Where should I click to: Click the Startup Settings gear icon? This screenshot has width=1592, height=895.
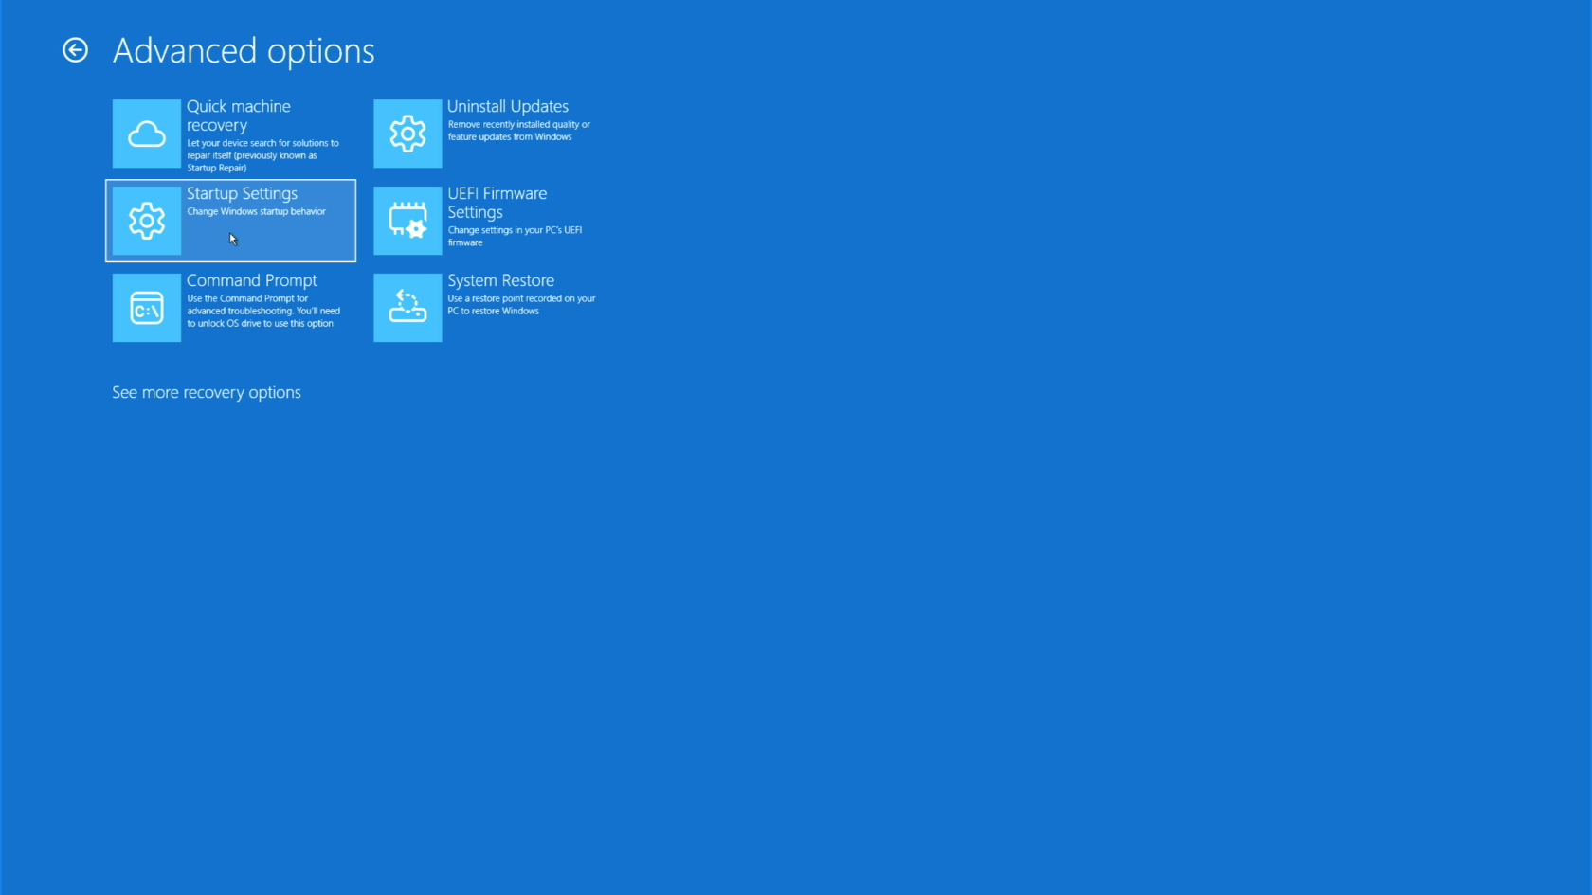pos(147,221)
